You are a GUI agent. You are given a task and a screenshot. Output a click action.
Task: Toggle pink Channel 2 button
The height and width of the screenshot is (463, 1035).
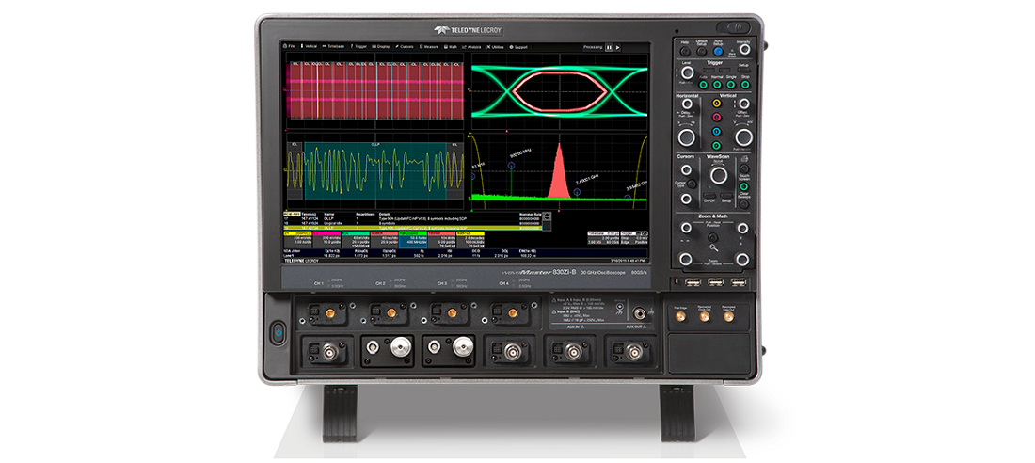pos(716,117)
